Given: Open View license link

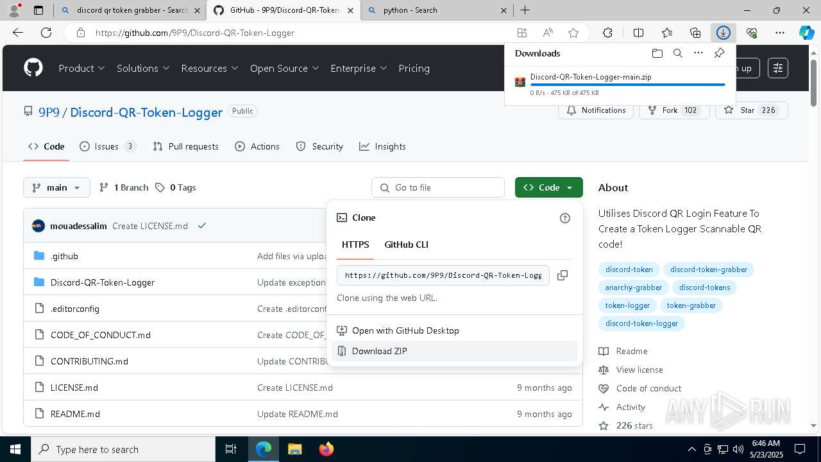Looking at the screenshot, I should pos(639,370).
